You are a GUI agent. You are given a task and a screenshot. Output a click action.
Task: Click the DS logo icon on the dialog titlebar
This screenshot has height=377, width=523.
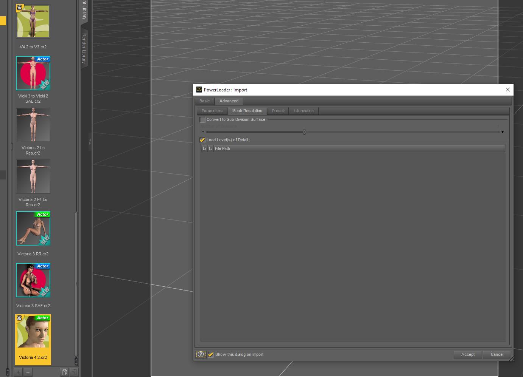tap(198, 90)
